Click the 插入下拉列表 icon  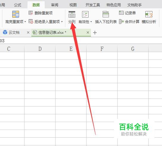tap(106, 14)
